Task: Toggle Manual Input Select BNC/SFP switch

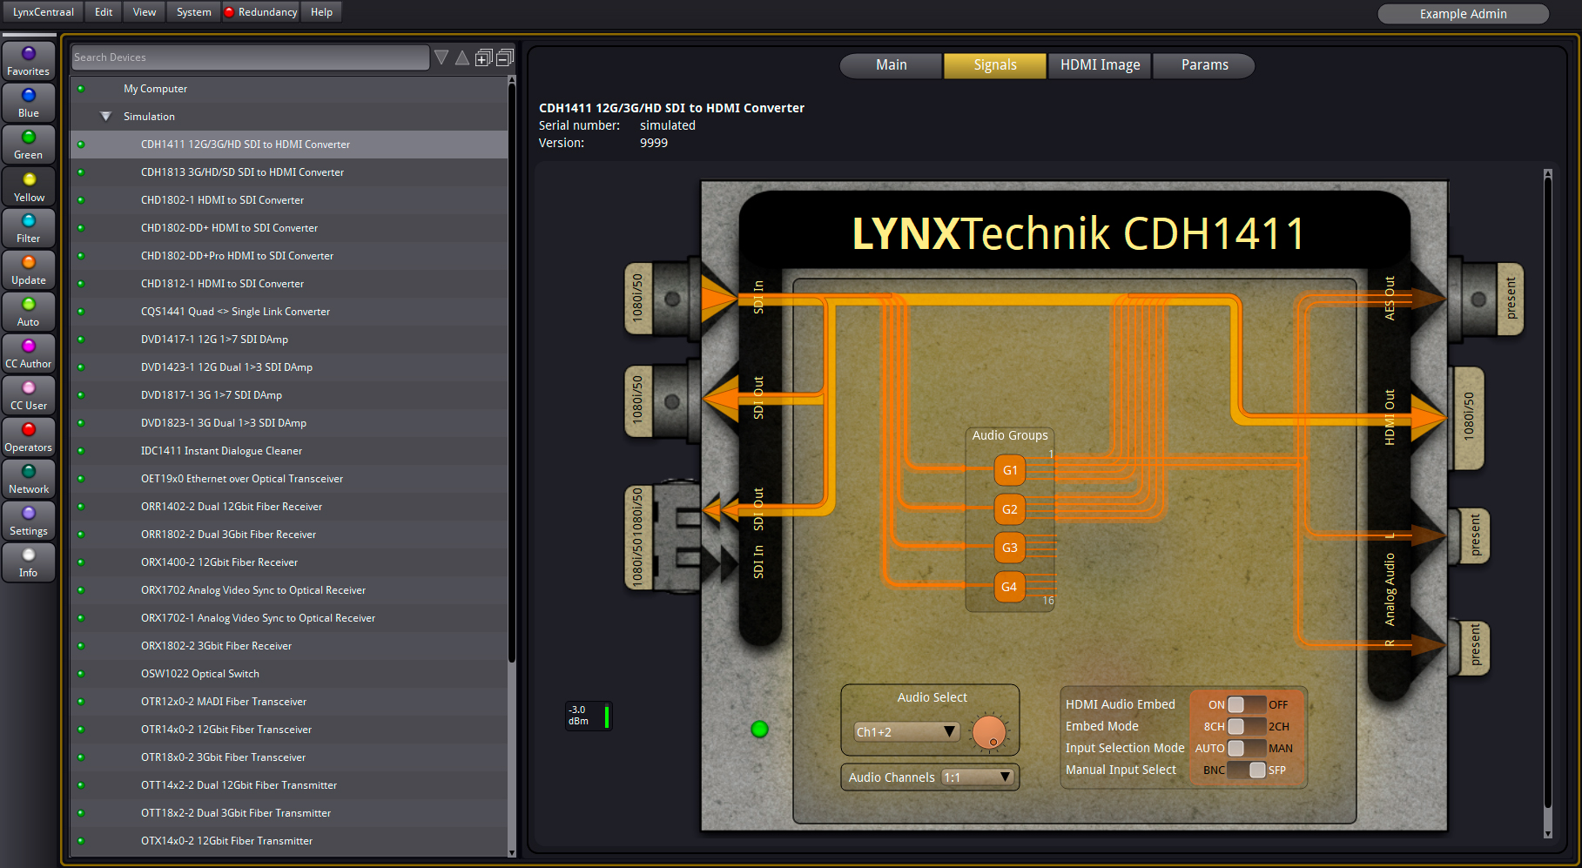Action: (1247, 770)
